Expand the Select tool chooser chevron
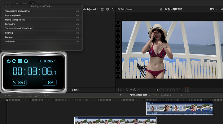 tap(48, 96)
